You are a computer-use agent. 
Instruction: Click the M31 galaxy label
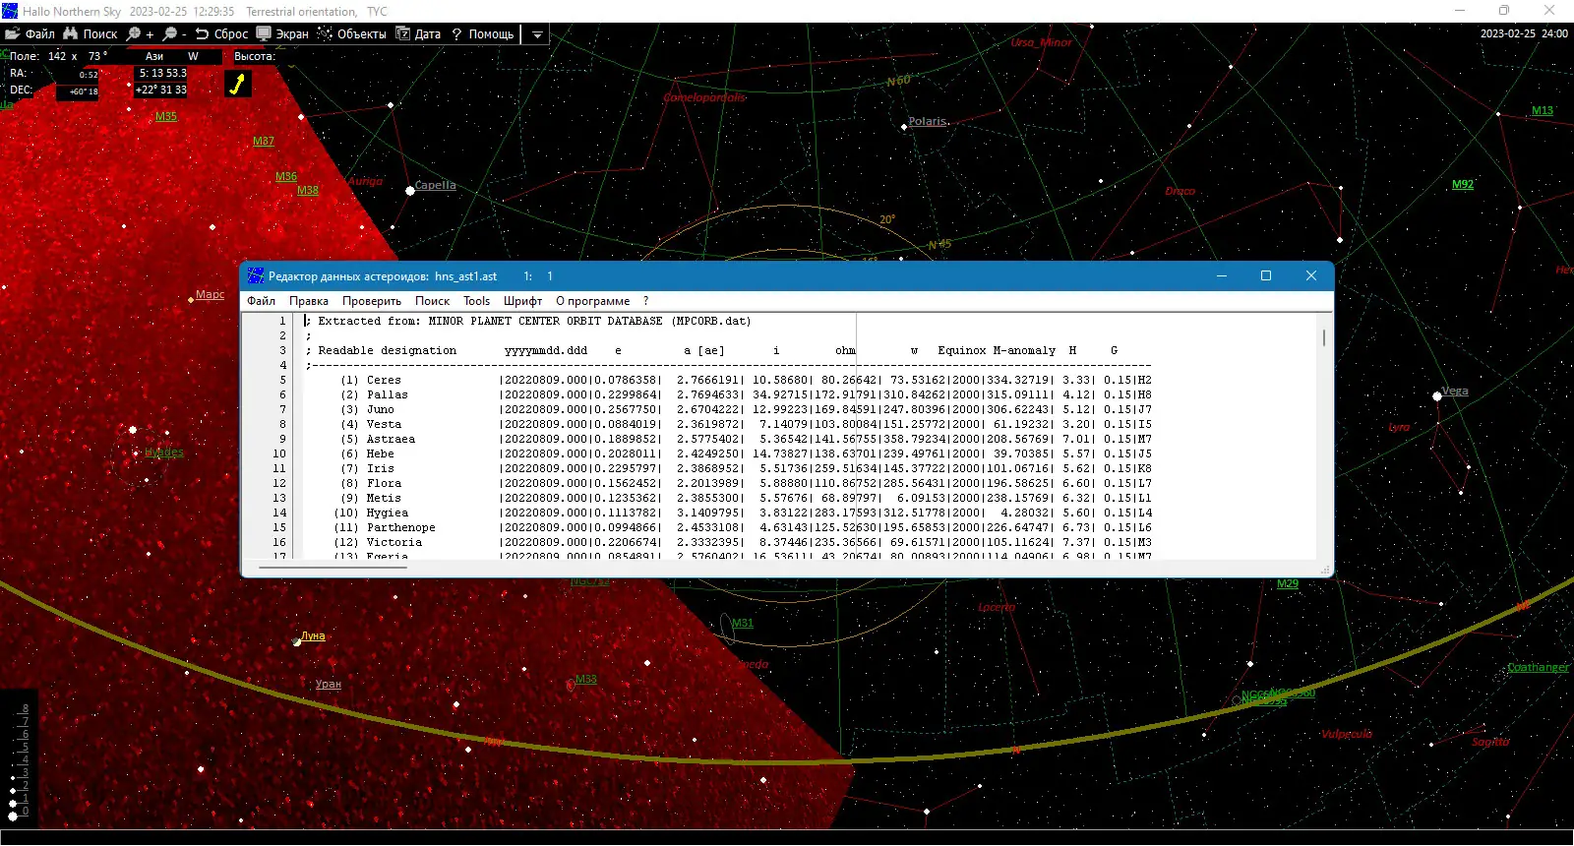click(x=743, y=623)
